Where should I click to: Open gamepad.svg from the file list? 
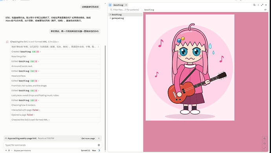click(x=125, y=18)
